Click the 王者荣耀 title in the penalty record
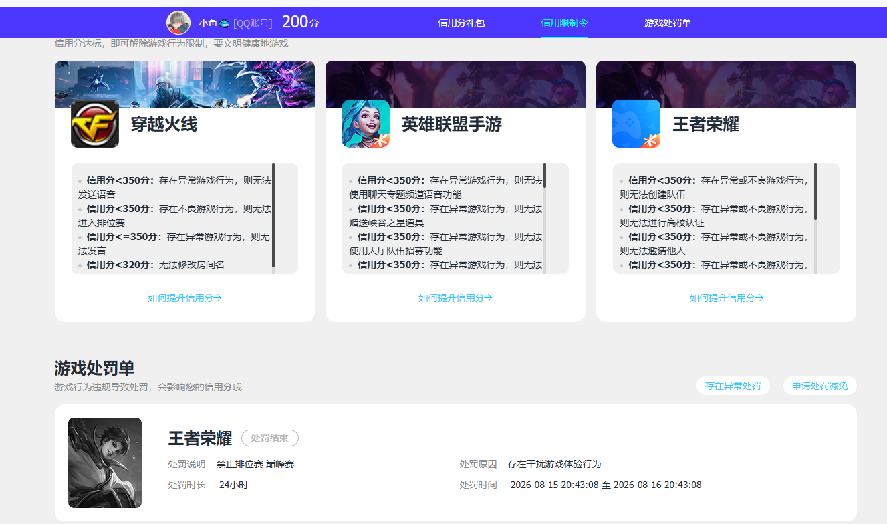Screen dimensions: 887x524 (200, 438)
